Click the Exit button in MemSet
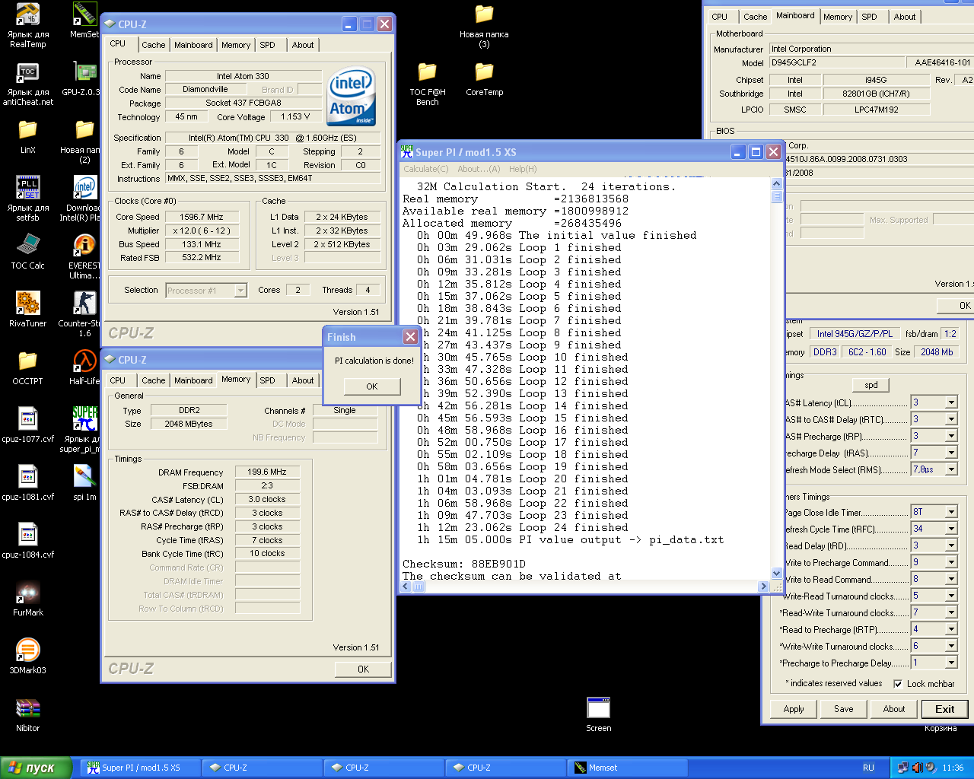Screen dimensions: 974x779 click(944, 709)
